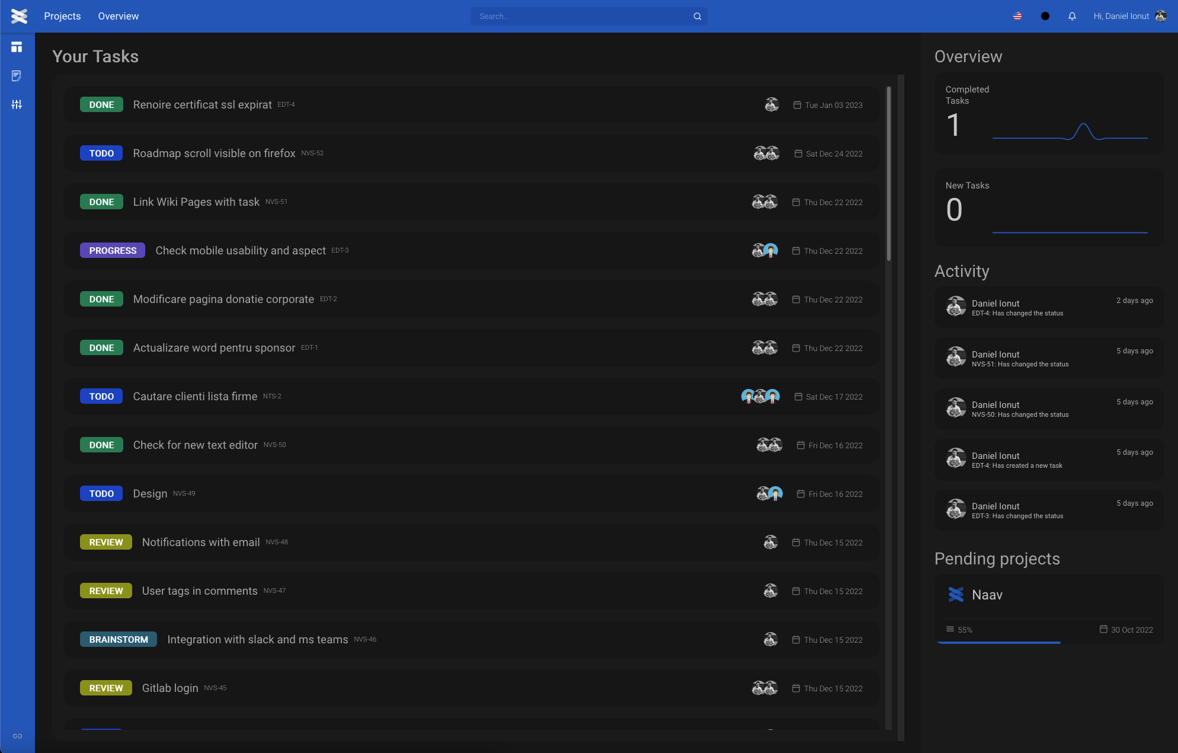Click the task list scrollbar
This screenshot has width=1178, height=753.
[888, 173]
